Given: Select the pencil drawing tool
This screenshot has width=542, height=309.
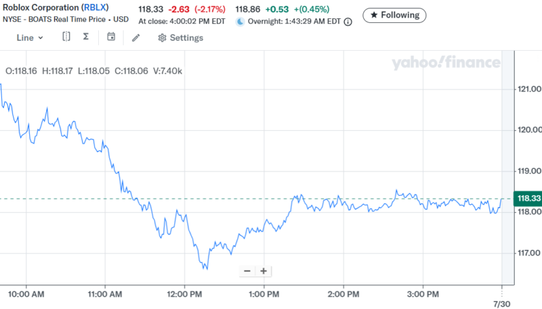Looking at the screenshot, I should tap(135, 38).
